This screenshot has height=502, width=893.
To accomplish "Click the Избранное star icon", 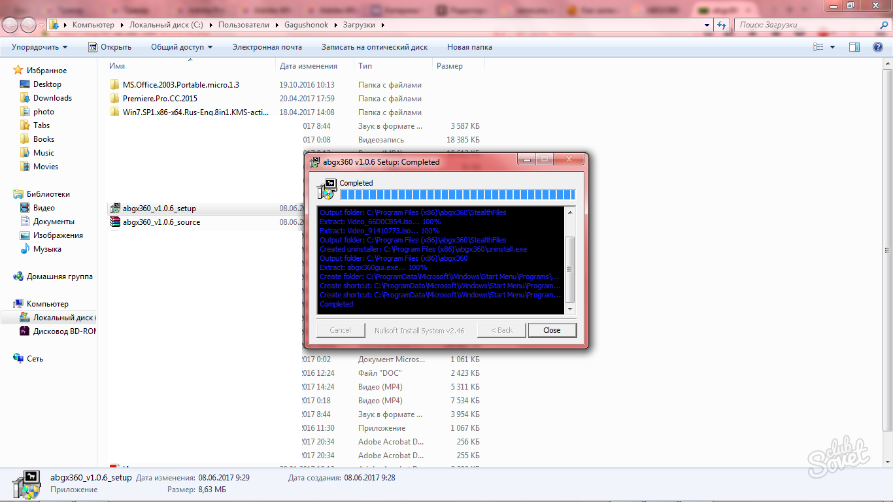I will [x=18, y=70].
